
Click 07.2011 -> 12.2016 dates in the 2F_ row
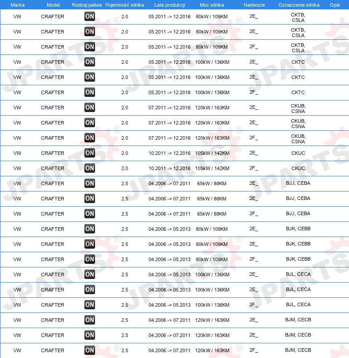(x=170, y=138)
